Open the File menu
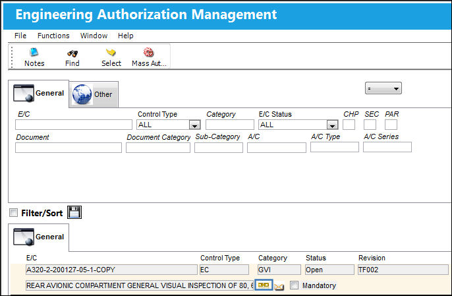 pos(20,36)
